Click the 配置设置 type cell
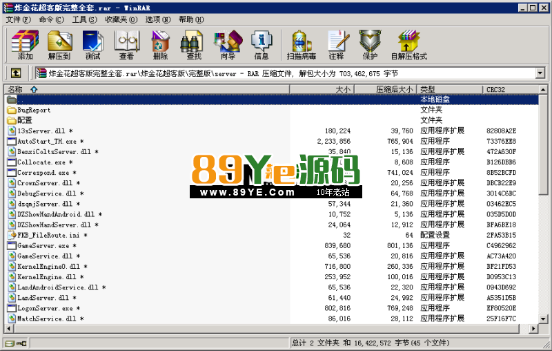The height and width of the screenshot is (351, 552). tap(435, 235)
